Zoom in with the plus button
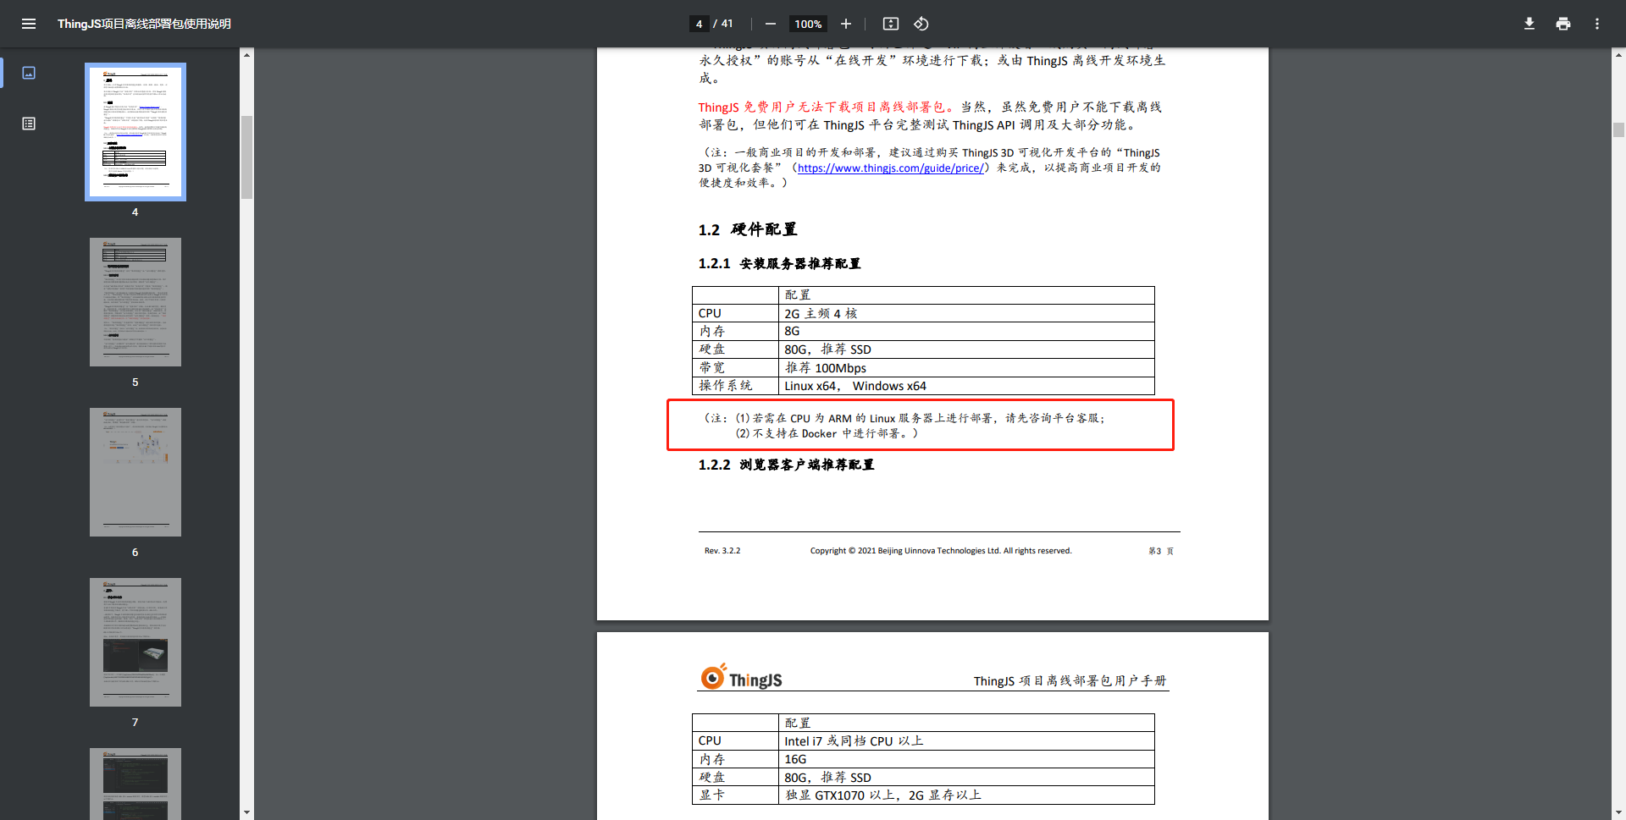Screen dimensions: 1626x820 pos(846,24)
